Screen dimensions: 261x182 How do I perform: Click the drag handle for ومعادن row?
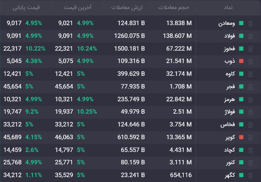click(250, 24)
